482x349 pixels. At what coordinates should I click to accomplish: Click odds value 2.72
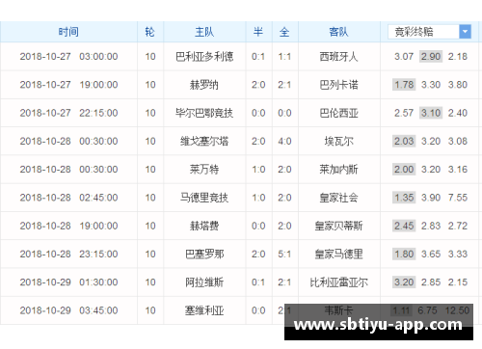[x=458, y=226]
